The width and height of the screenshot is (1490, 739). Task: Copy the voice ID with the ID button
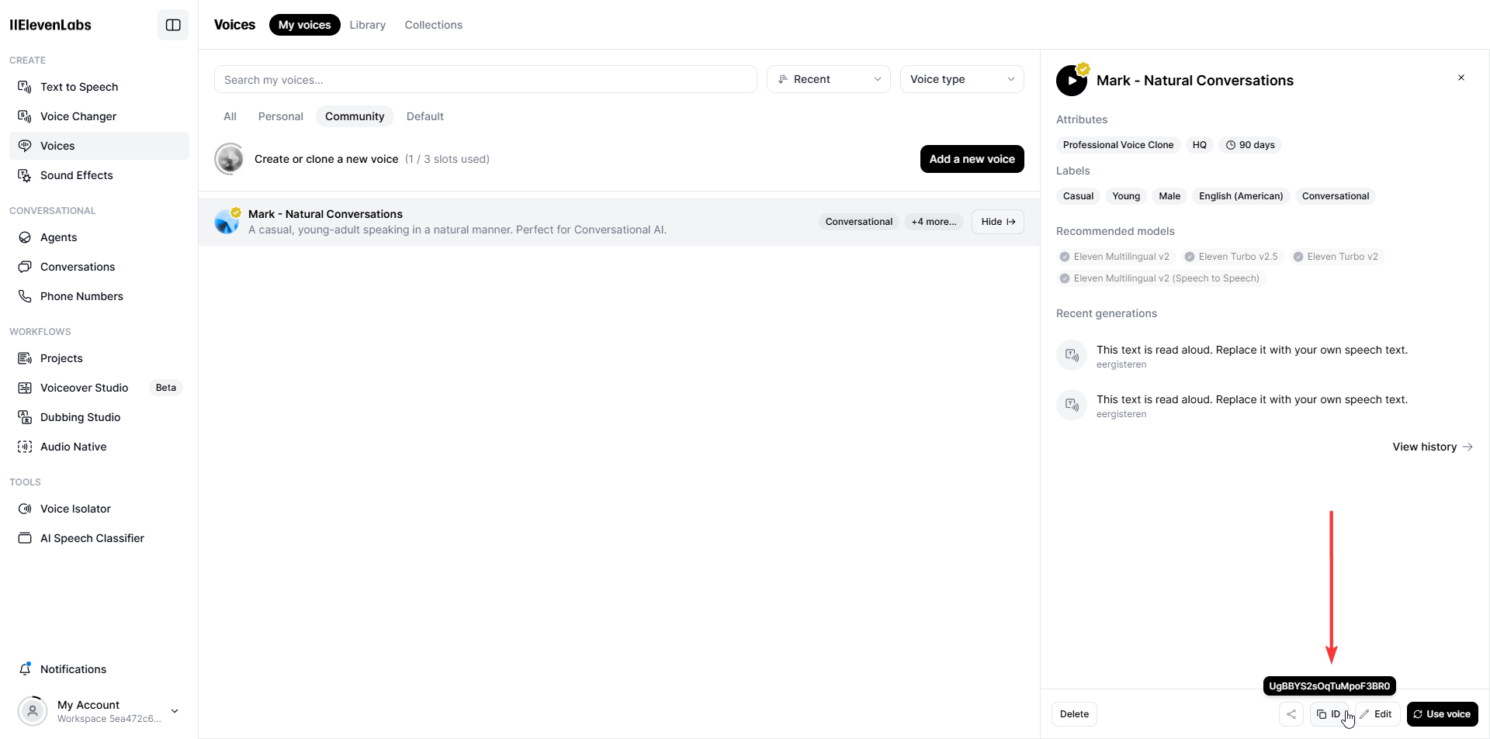1329,714
